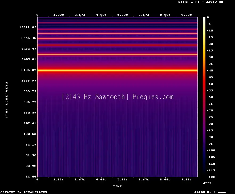Image resolution: width=235 pixels, height=194 pixels.
Task: Select 5.33s on the bottom time axis
Action: click(123, 179)
